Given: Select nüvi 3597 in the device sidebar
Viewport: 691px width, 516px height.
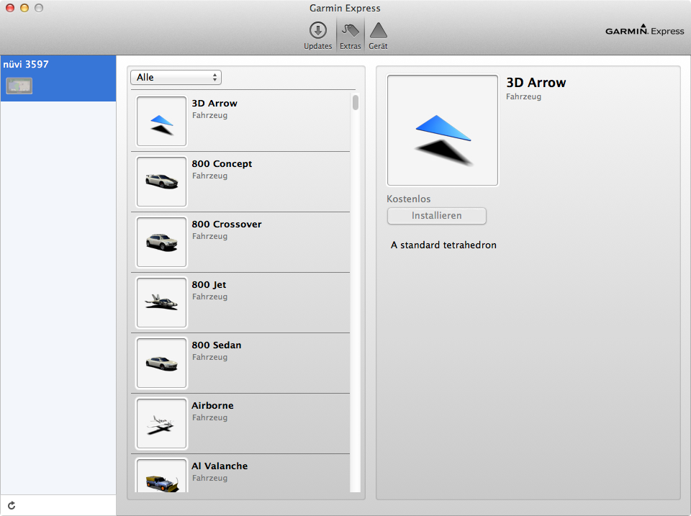Looking at the screenshot, I should point(26,65).
